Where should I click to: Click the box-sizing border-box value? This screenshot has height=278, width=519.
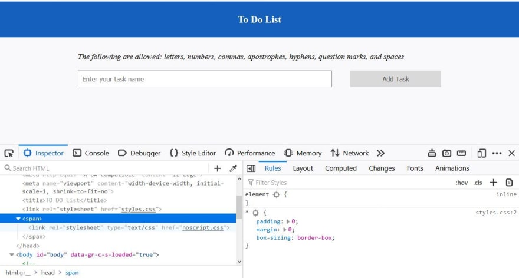[316, 238]
